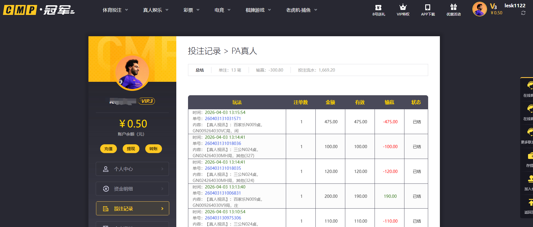The image size is (533, 227).
Task: Click timestamp 2026-04-03 13:13:40
Action: click(x=225, y=187)
